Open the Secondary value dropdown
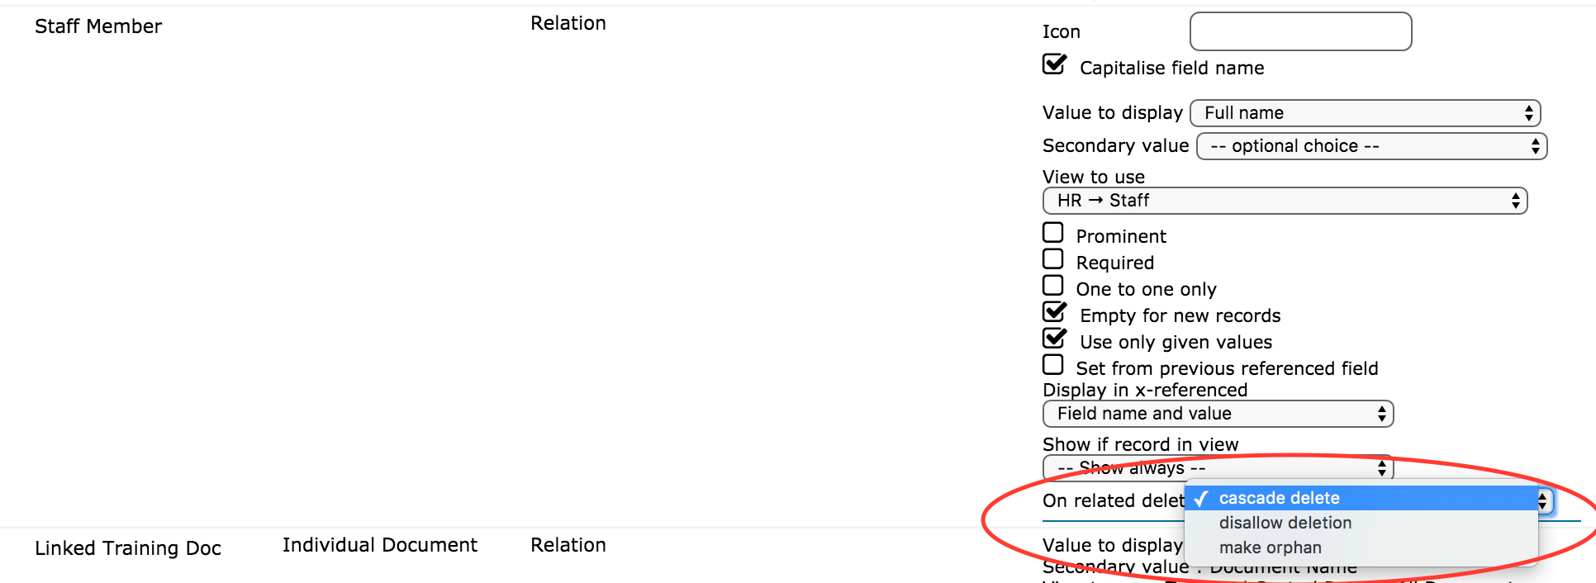1596x583 pixels. [x=1370, y=146]
